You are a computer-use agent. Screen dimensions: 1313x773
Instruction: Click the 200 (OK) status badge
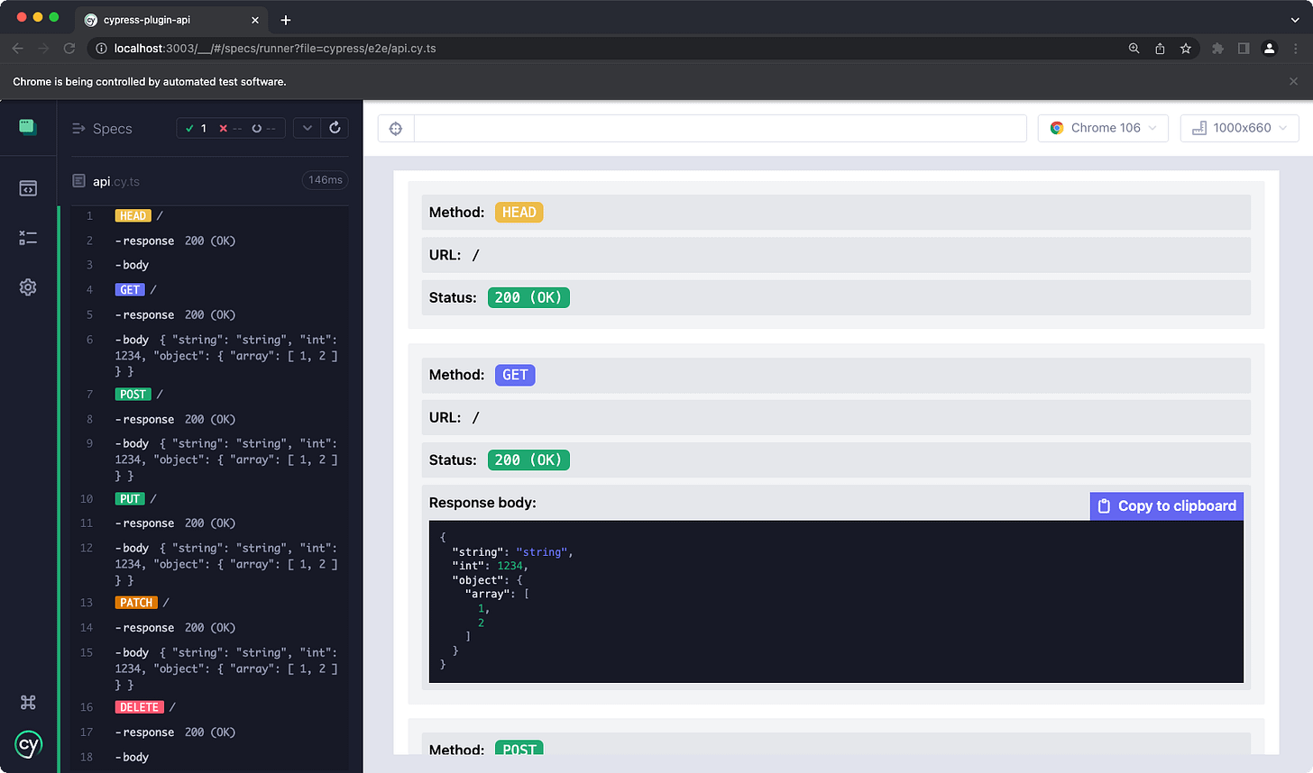pyautogui.click(x=528, y=297)
